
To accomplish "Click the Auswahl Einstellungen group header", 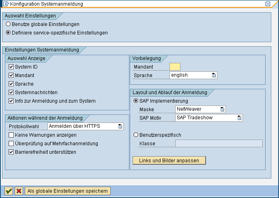I will (30, 16).
